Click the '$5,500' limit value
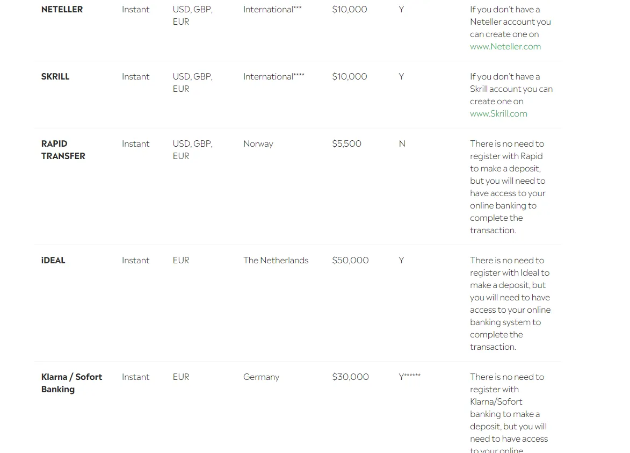Viewport: 630px width, 453px height. click(x=346, y=143)
